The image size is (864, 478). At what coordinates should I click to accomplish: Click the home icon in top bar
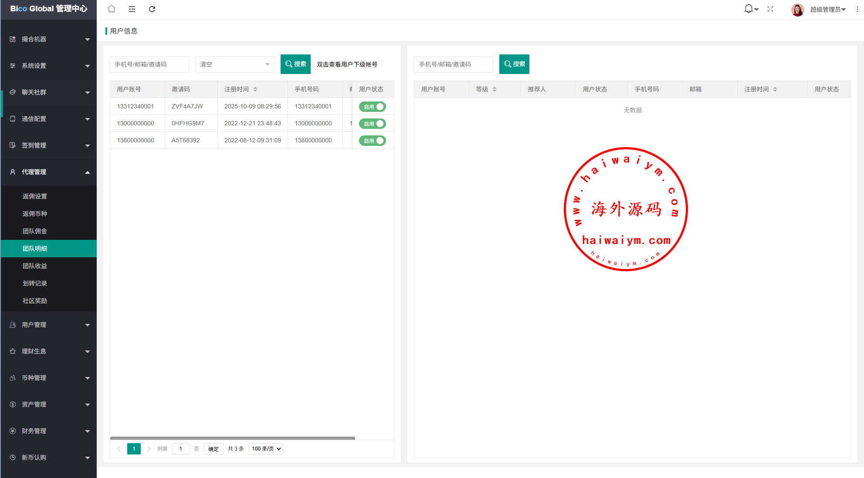(x=112, y=9)
